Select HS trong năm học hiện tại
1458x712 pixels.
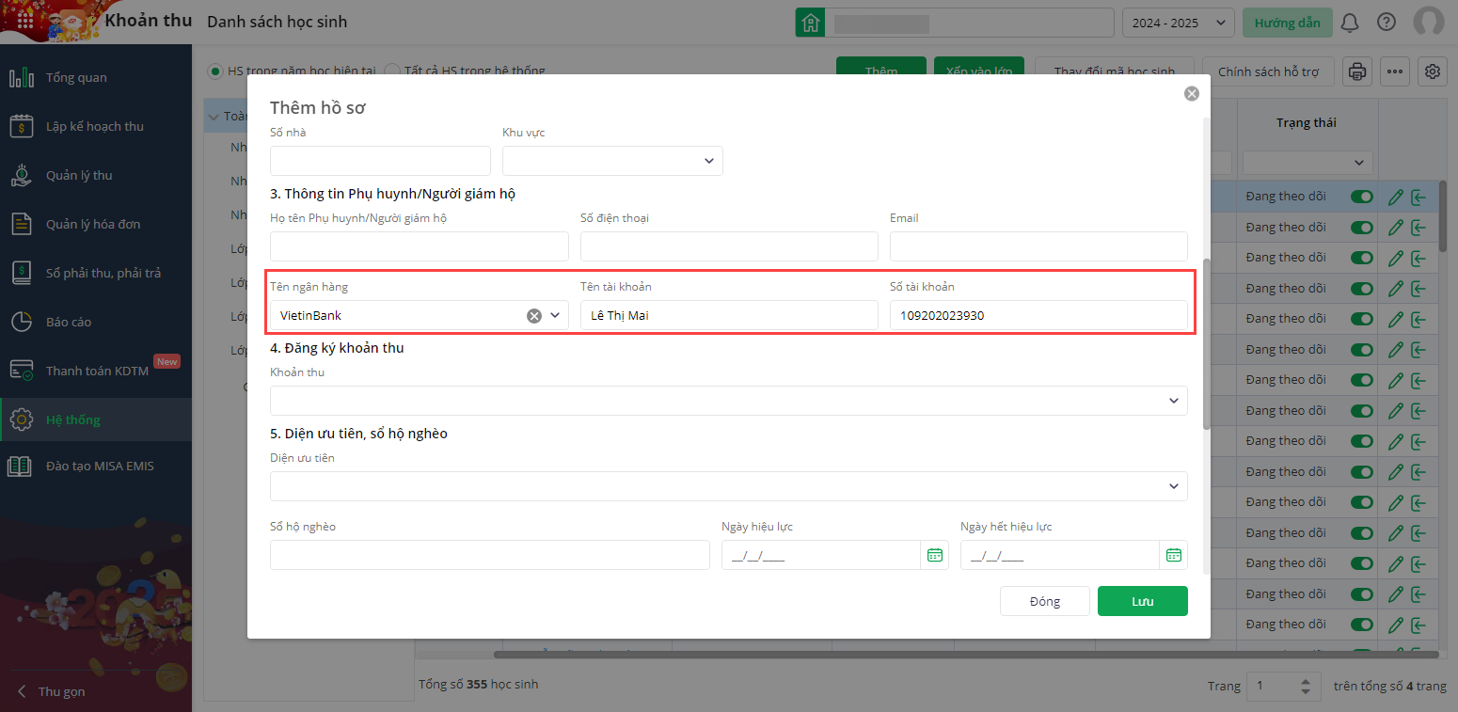215,71
